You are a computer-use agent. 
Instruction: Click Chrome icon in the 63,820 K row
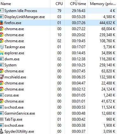(2, 71)
